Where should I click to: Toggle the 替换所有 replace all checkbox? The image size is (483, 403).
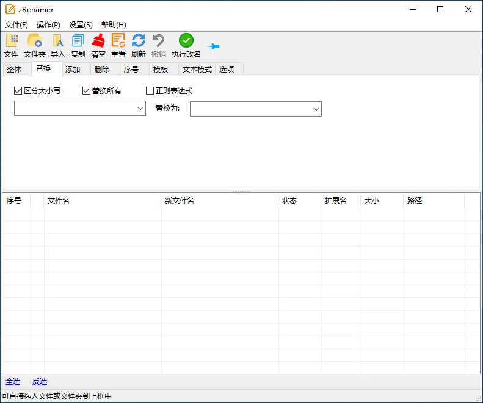coord(87,91)
